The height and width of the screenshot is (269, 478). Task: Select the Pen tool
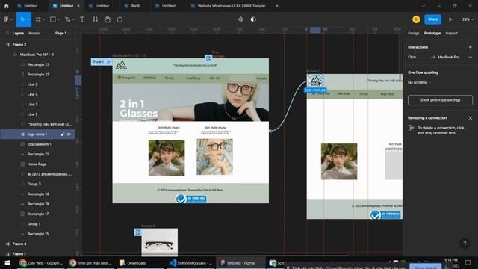tap(67, 19)
